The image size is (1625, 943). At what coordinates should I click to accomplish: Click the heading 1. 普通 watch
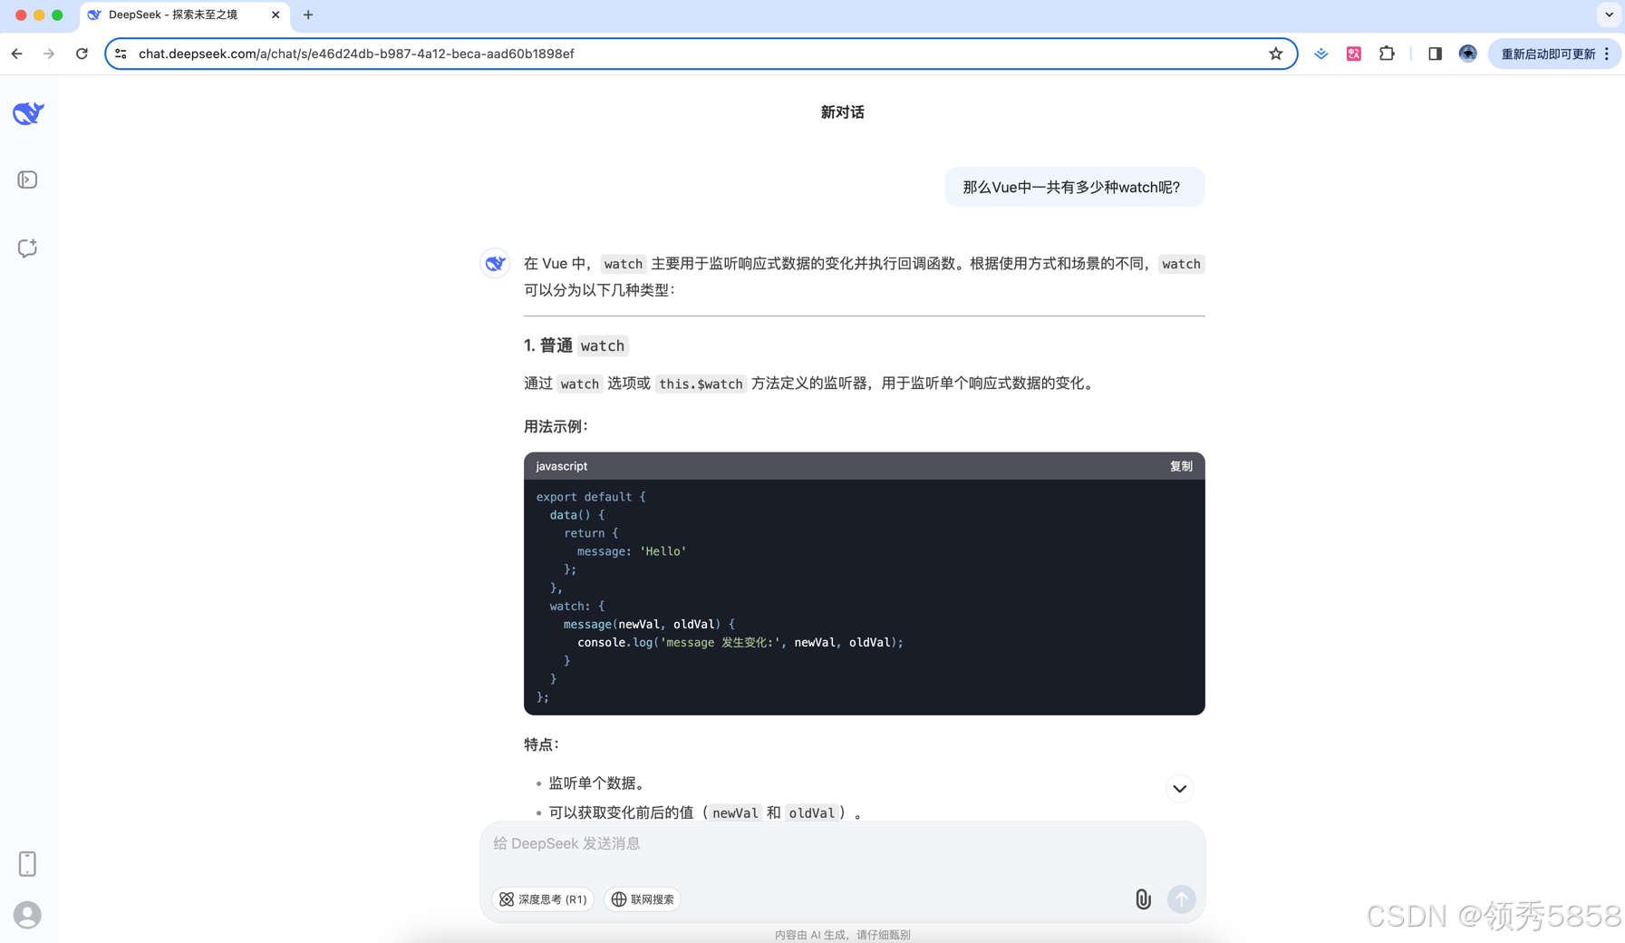pyautogui.click(x=576, y=345)
